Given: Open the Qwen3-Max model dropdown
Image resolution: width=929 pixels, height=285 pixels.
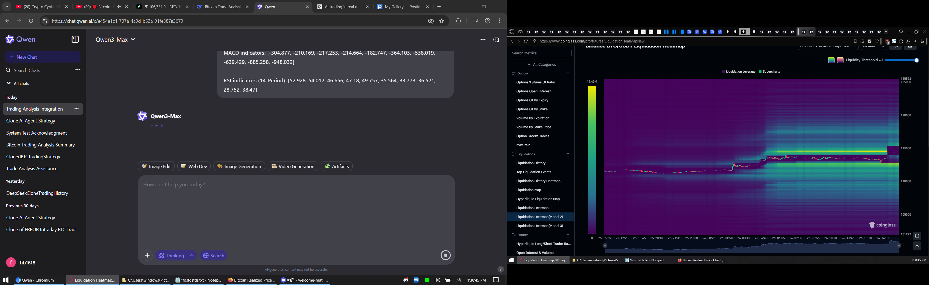Looking at the screenshot, I should [115, 40].
